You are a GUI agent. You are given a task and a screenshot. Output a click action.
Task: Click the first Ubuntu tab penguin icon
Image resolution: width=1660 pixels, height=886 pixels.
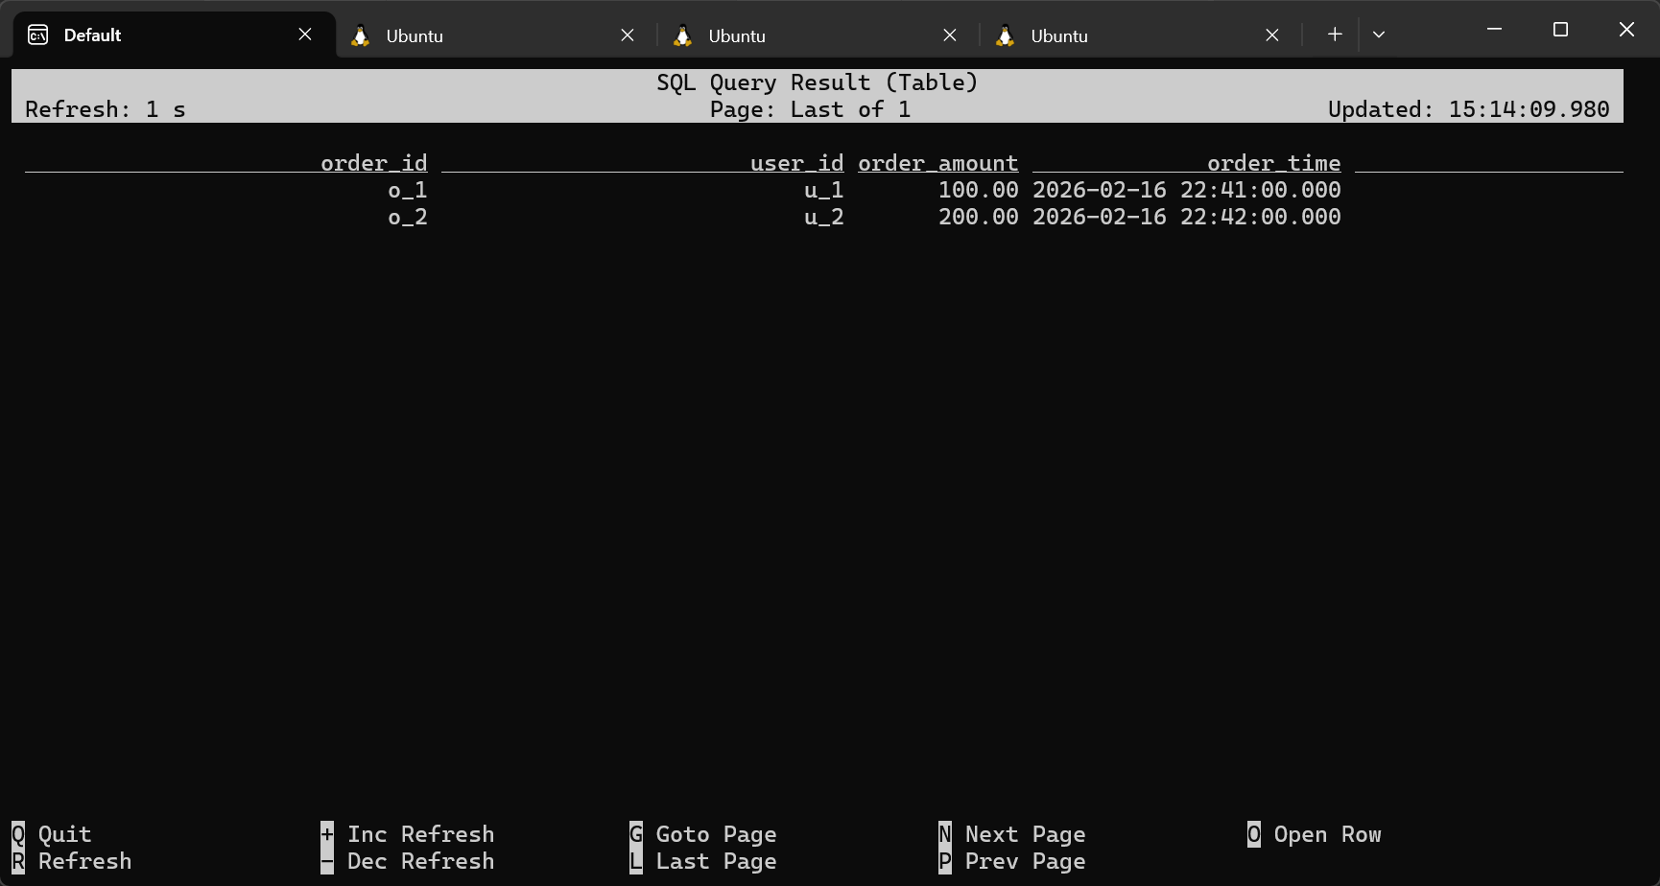coord(361,35)
